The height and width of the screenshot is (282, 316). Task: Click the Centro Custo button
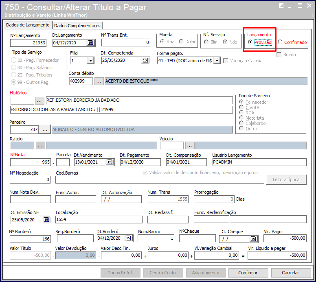pos(163,273)
